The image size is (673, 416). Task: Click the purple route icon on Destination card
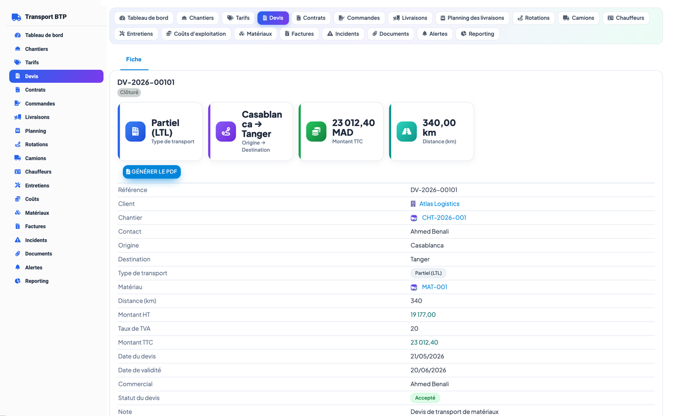(x=226, y=132)
